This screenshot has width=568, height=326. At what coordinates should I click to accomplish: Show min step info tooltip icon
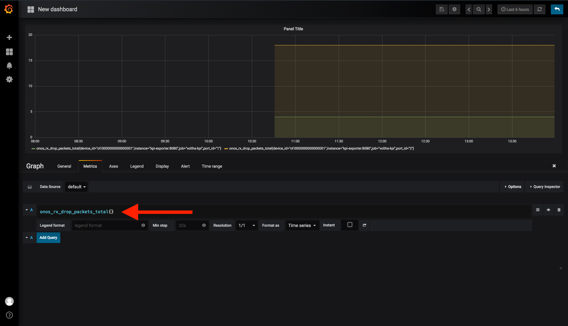(x=204, y=225)
